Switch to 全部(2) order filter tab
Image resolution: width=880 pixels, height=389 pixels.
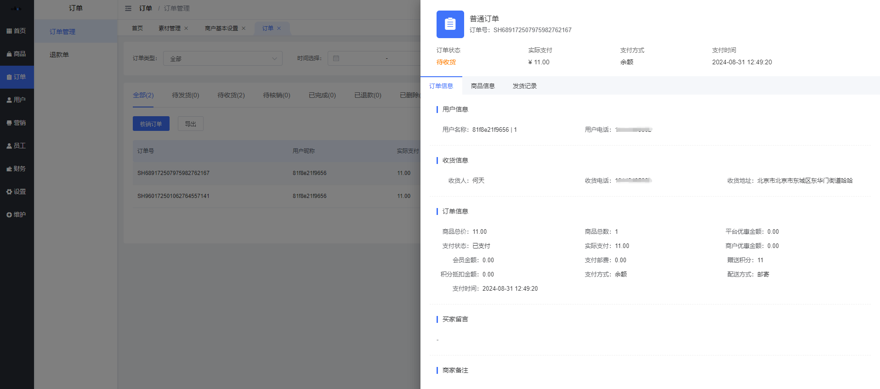[x=143, y=95]
